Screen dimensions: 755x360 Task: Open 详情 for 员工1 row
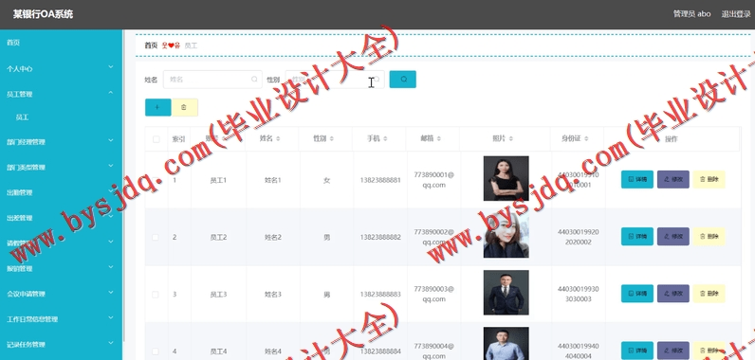(x=637, y=179)
